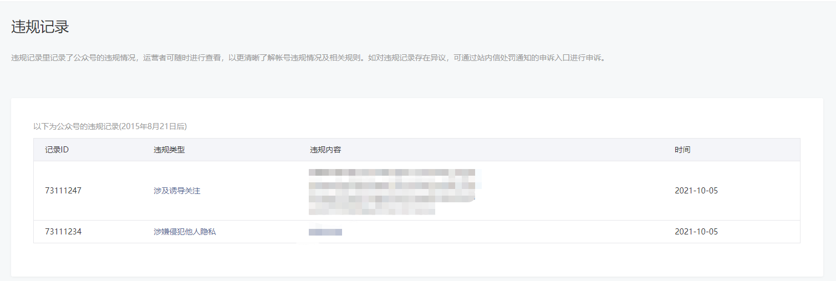Click record ID 73111247
Viewport: 836px width, 281px height.
63,191
